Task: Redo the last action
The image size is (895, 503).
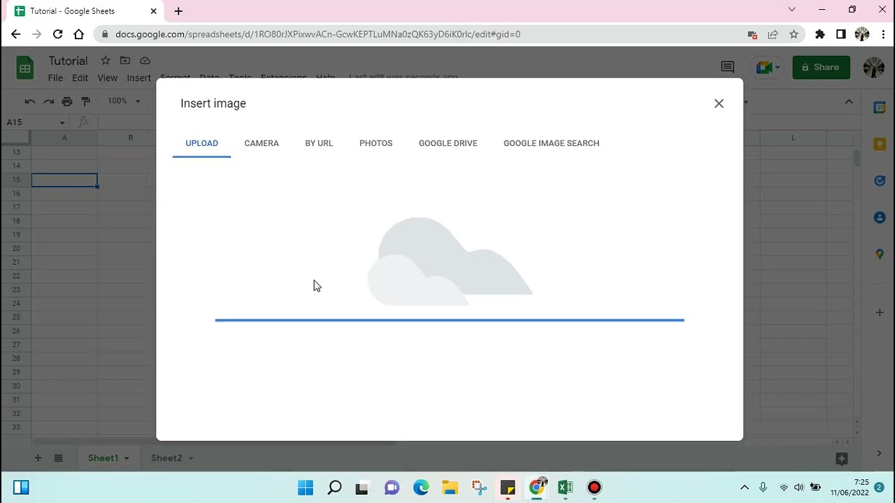Action: pos(48,101)
